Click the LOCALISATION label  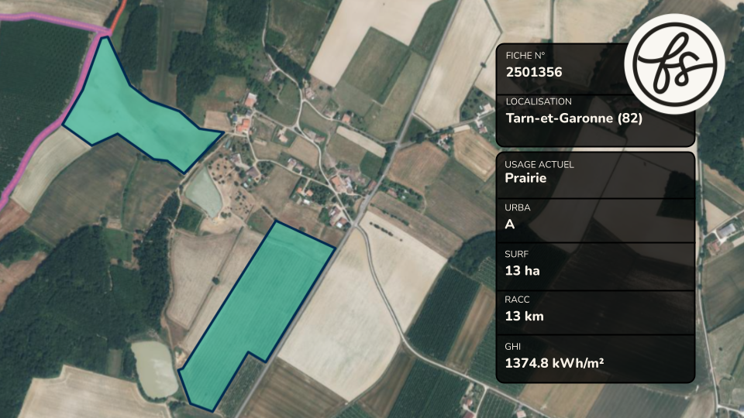point(539,101)
